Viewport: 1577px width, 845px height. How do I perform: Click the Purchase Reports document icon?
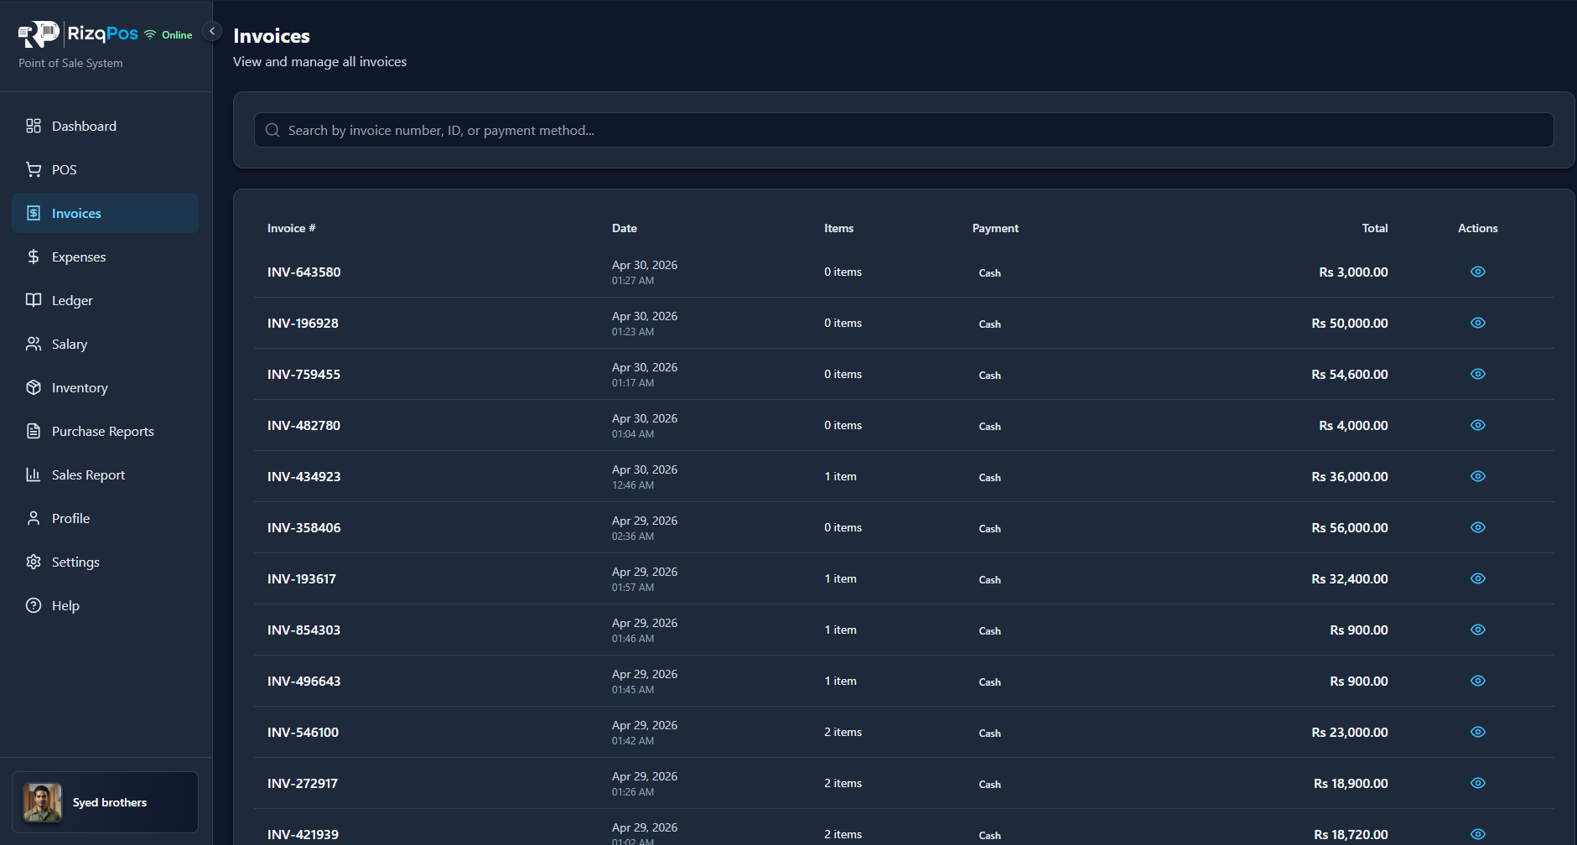pos(34,431)
